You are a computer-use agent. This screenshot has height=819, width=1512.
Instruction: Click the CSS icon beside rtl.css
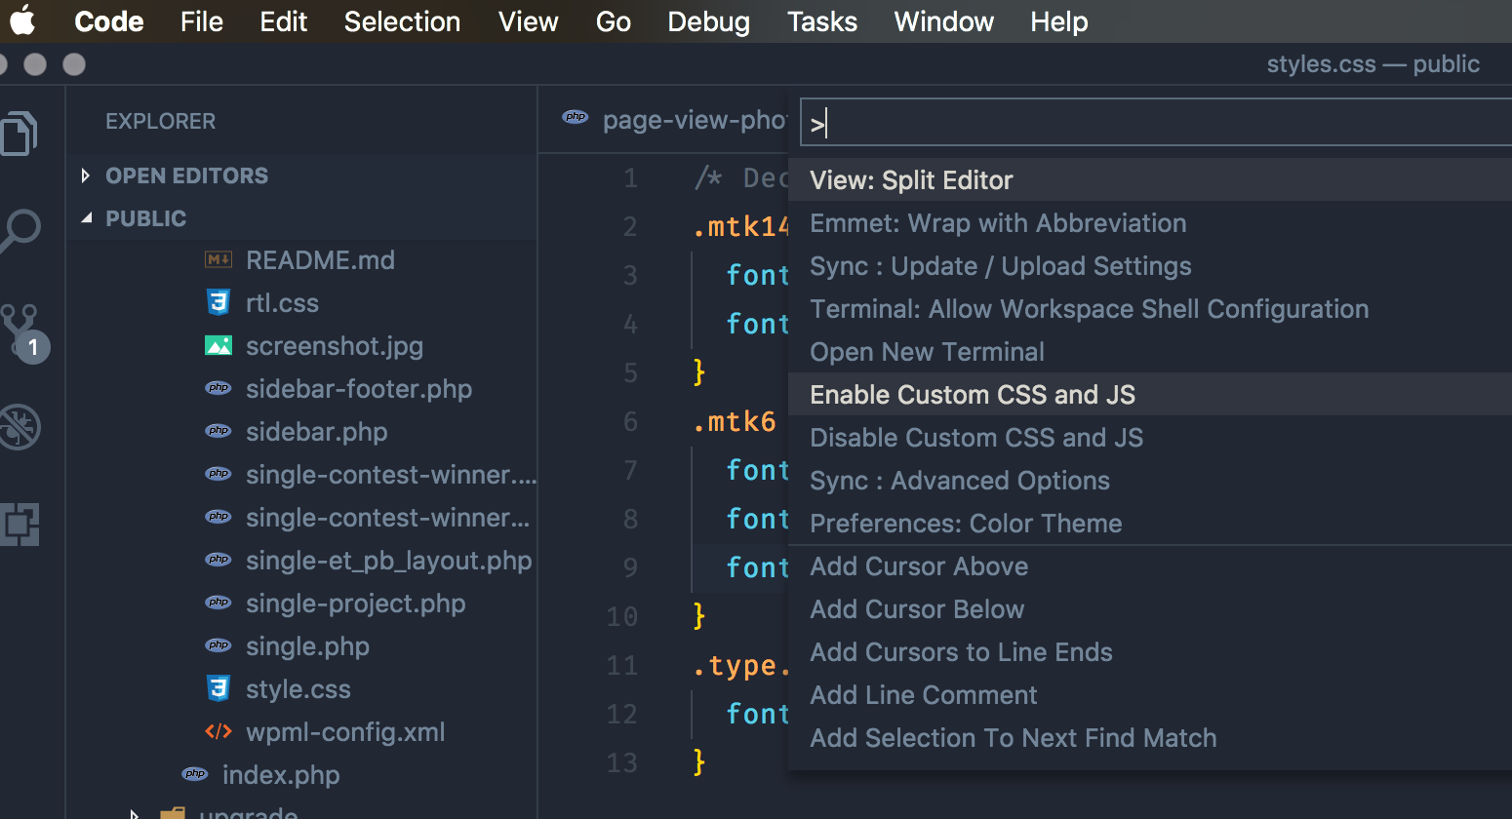point(219,303)
